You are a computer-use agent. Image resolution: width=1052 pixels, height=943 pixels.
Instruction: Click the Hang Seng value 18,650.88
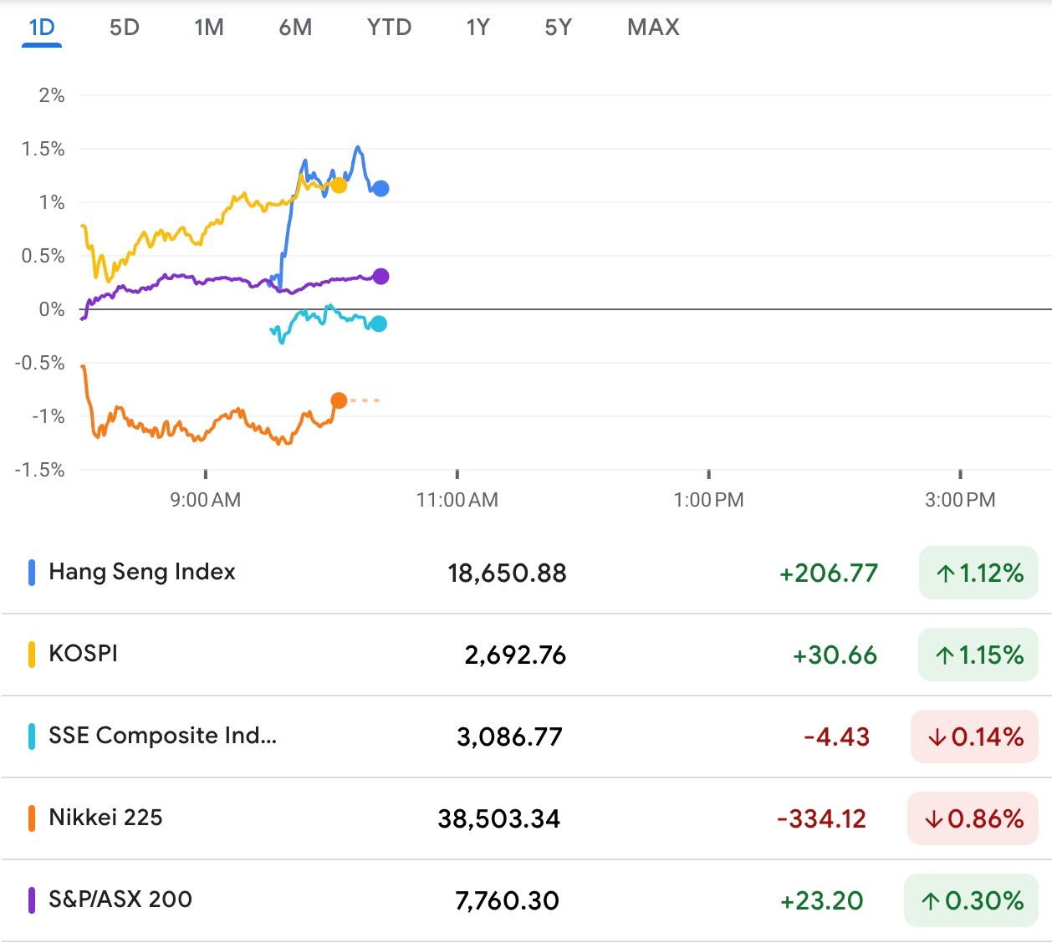click(x=507, y=573)
